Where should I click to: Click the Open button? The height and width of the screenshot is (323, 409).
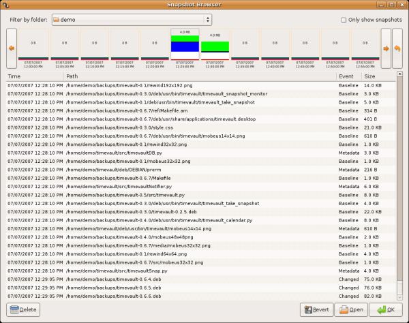(x=352, y=310)
